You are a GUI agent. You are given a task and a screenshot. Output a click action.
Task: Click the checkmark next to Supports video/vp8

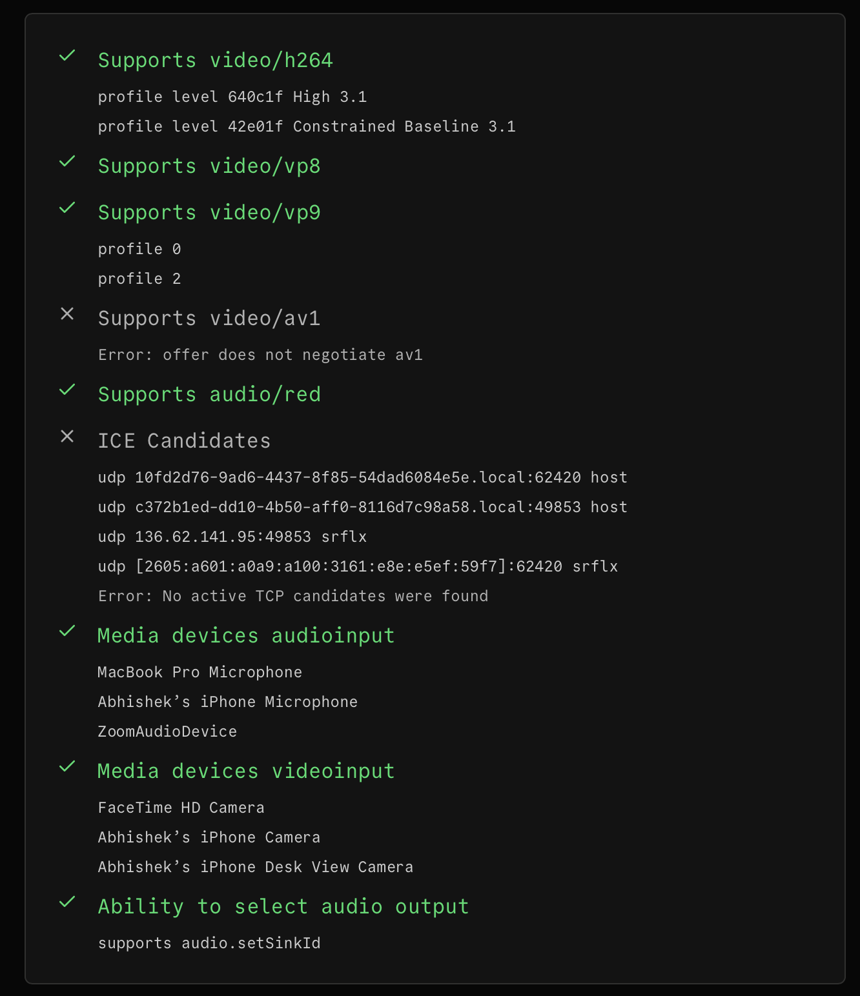[x=67, y=162]
